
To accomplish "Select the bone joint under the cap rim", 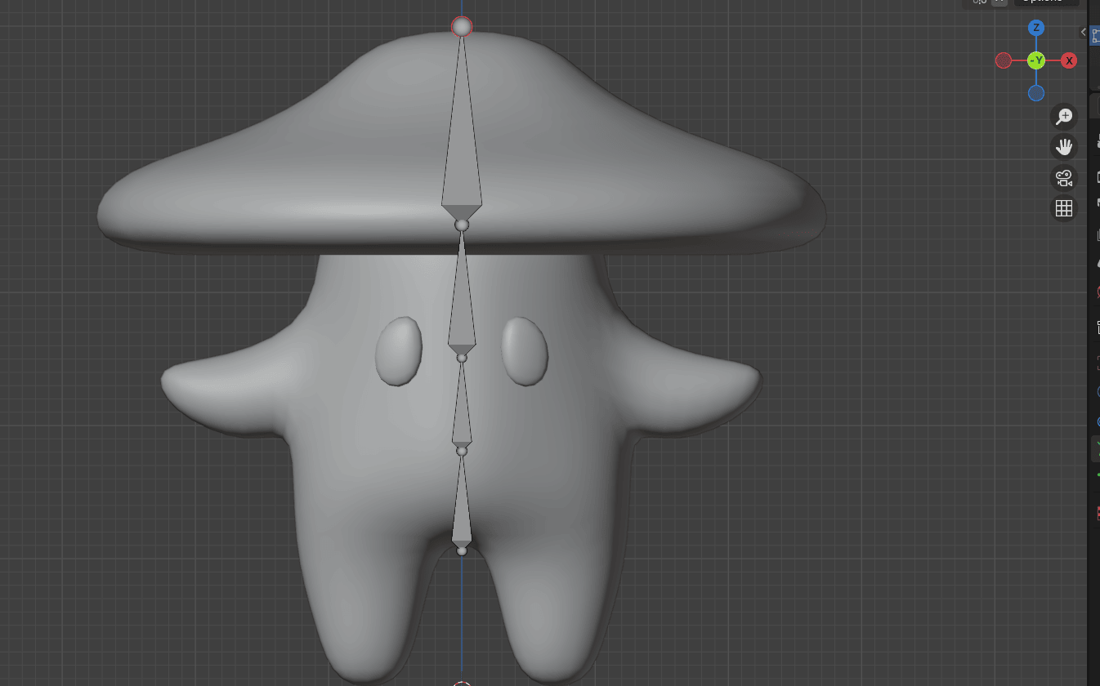I will 462,225.
